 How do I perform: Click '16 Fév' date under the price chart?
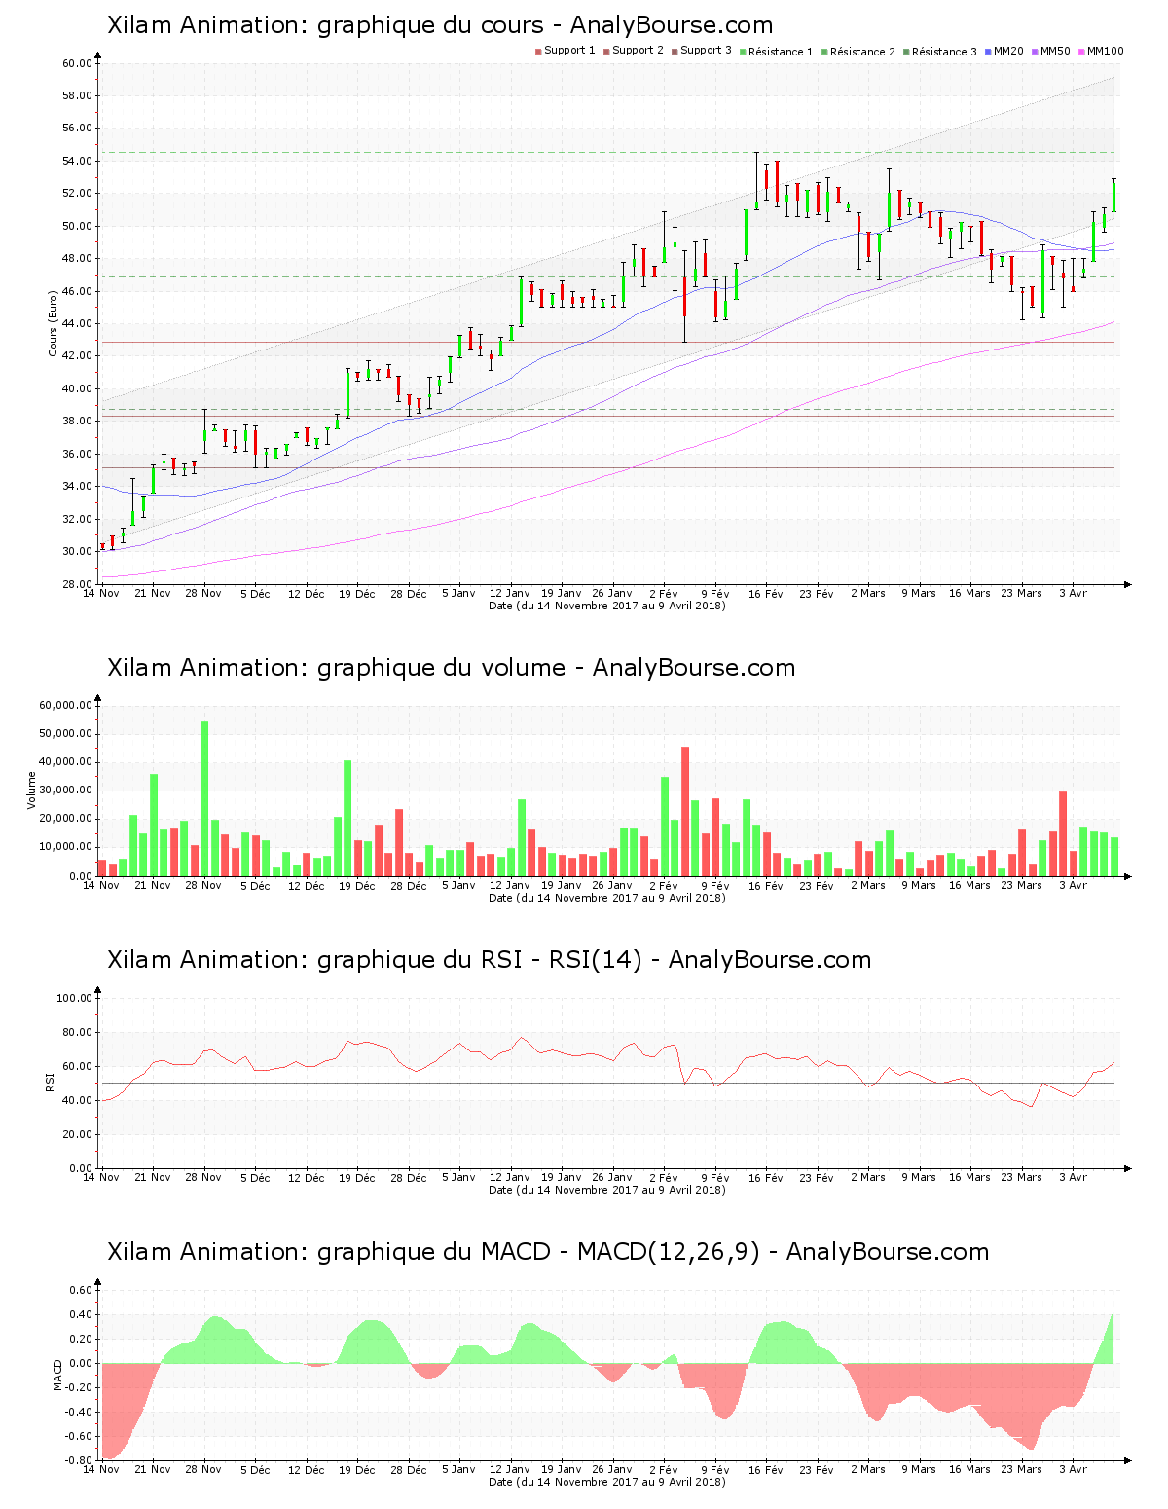(766, 593)
